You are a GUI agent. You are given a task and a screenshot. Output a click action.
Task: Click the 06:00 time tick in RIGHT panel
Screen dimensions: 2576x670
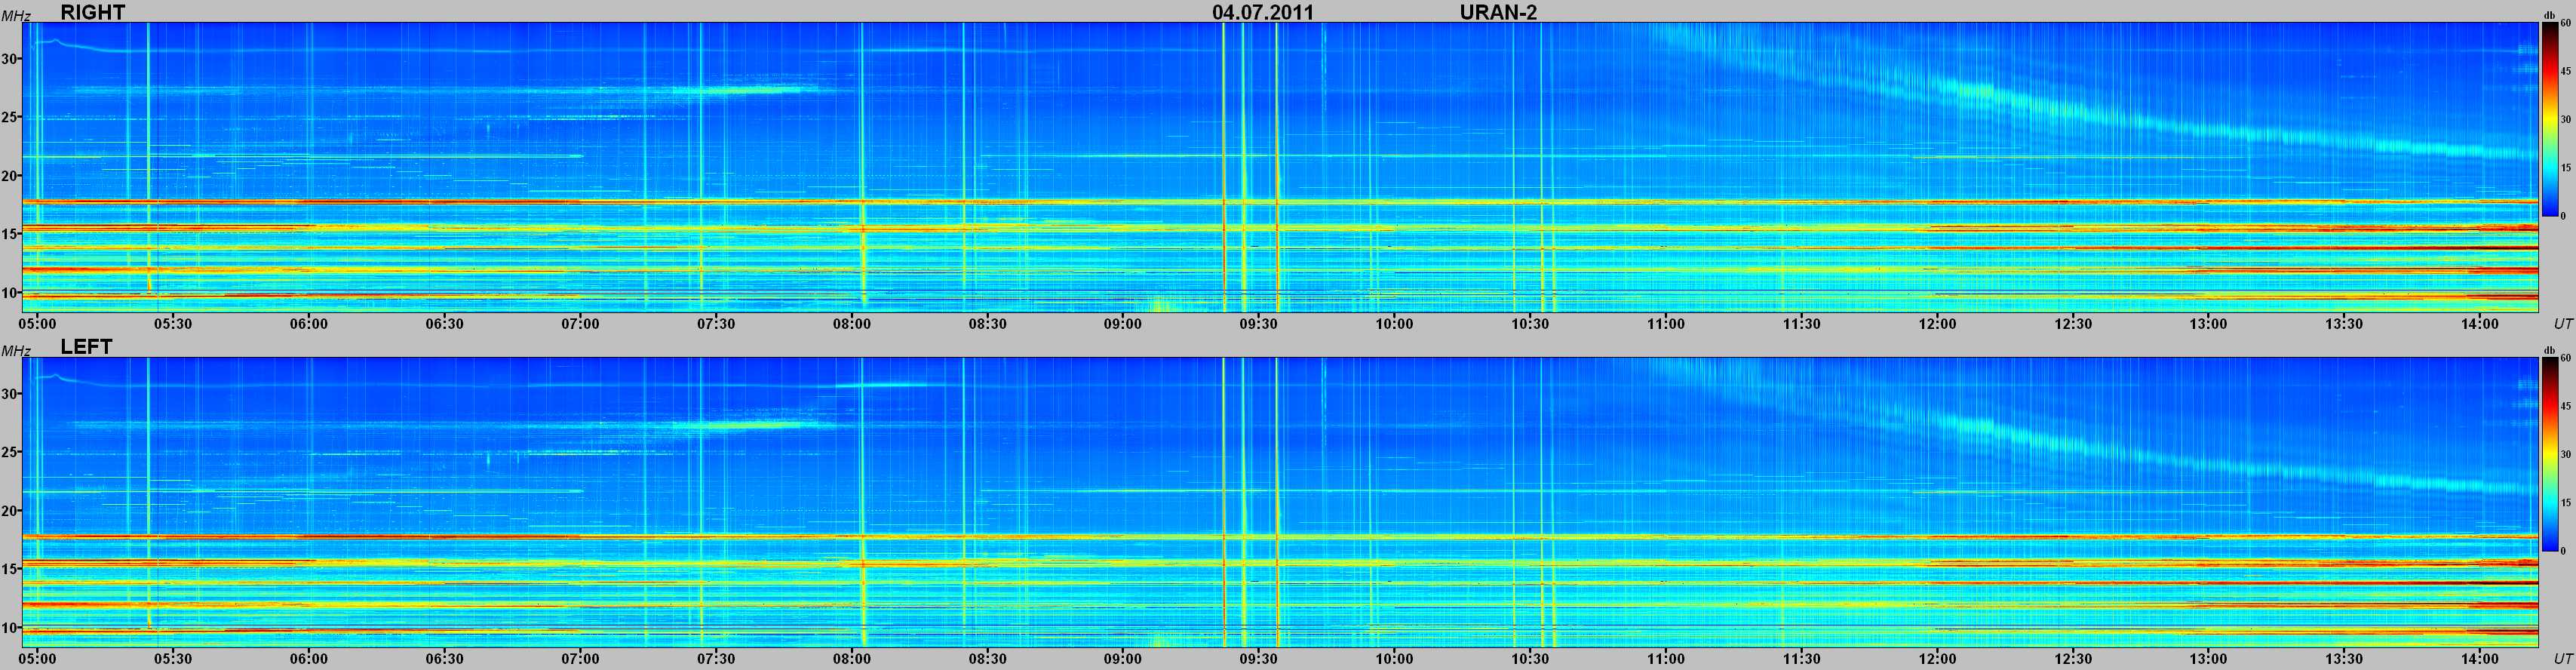click(309, 324)
